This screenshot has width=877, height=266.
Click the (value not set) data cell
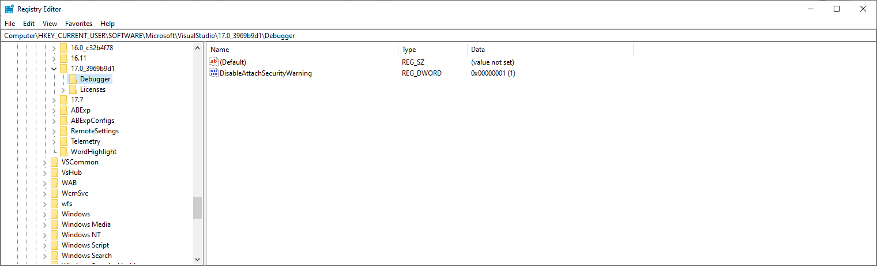coord(492,62)
